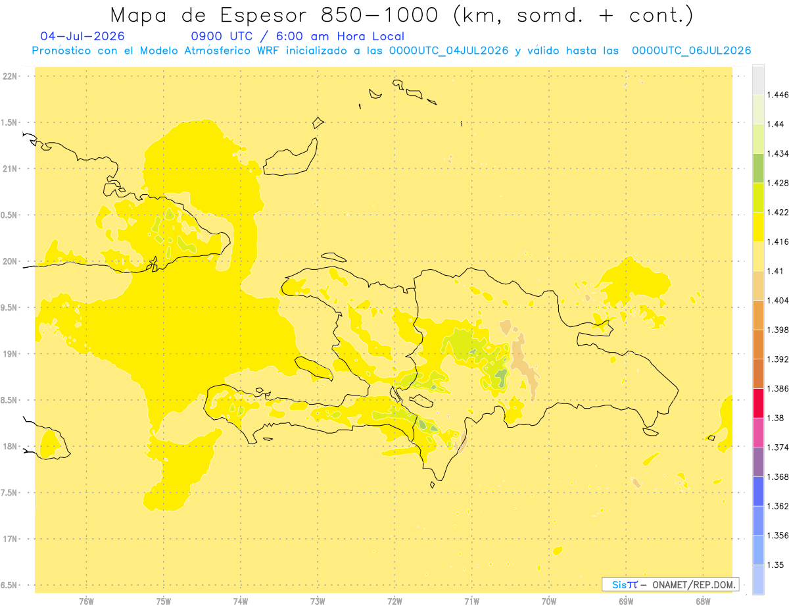Click the legend value 1.41

tap(775, 271)
